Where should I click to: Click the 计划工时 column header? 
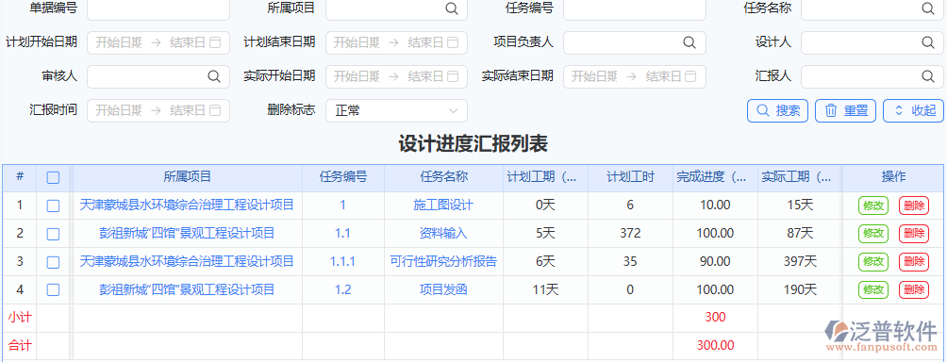tap(630, 177)
